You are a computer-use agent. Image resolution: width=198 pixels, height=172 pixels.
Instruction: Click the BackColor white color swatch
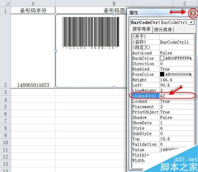click(x=162, y=58)
